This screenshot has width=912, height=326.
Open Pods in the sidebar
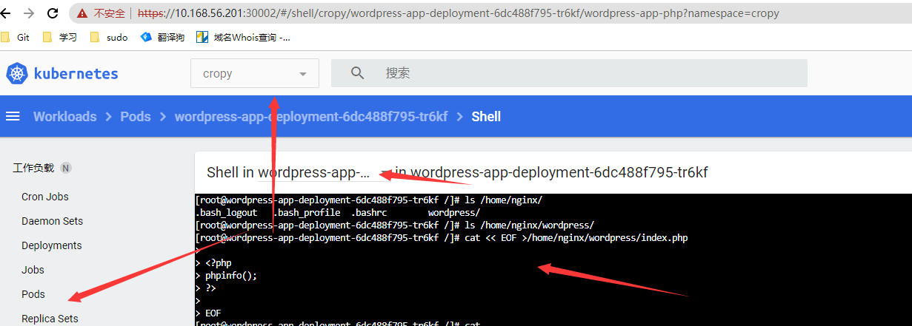33,294
